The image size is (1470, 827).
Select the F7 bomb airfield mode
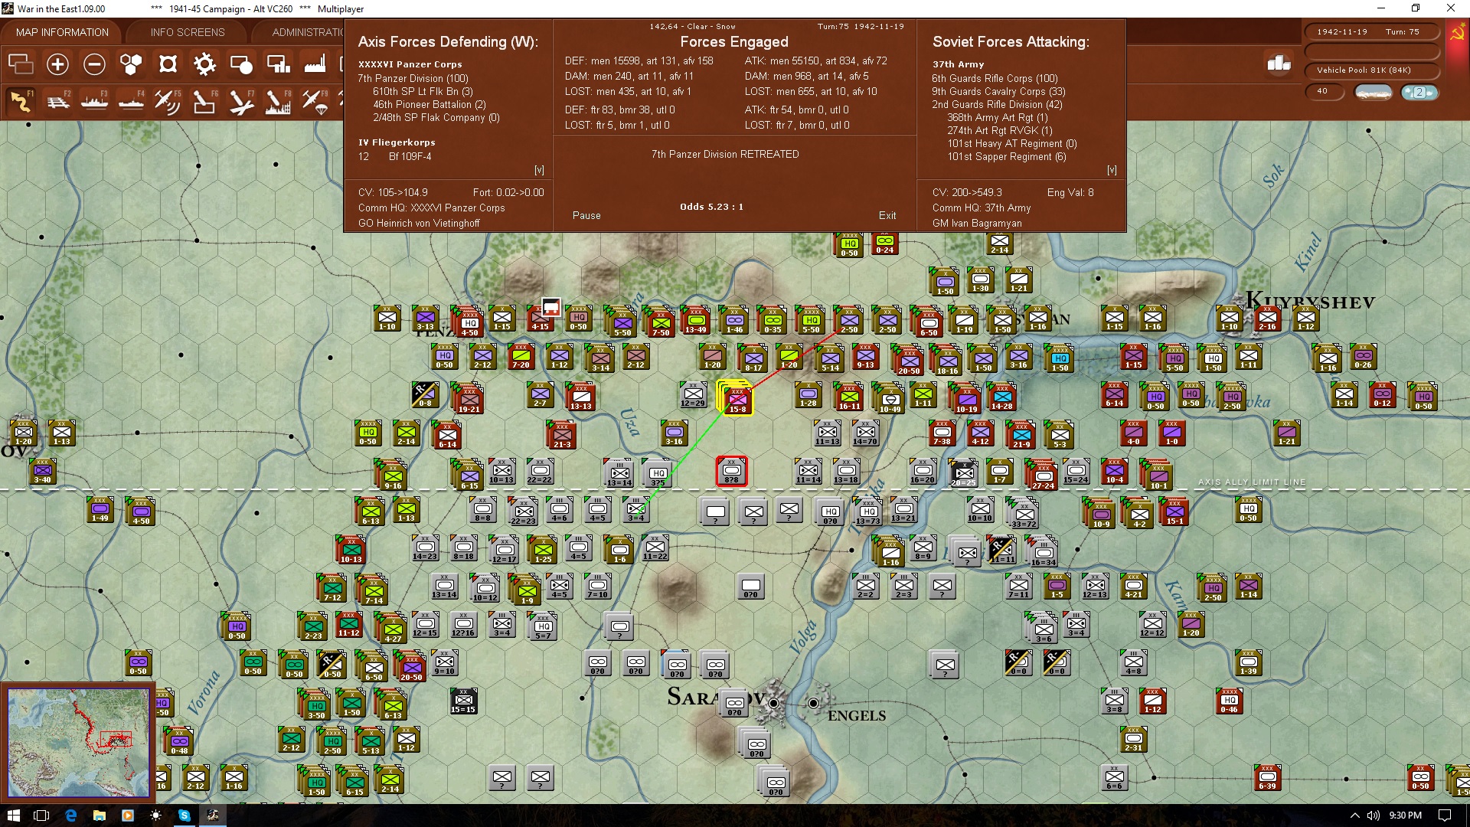coord(241,101)
